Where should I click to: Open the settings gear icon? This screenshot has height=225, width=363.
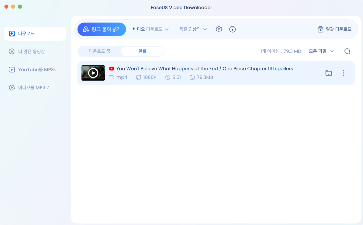click(x=219, y=29)
